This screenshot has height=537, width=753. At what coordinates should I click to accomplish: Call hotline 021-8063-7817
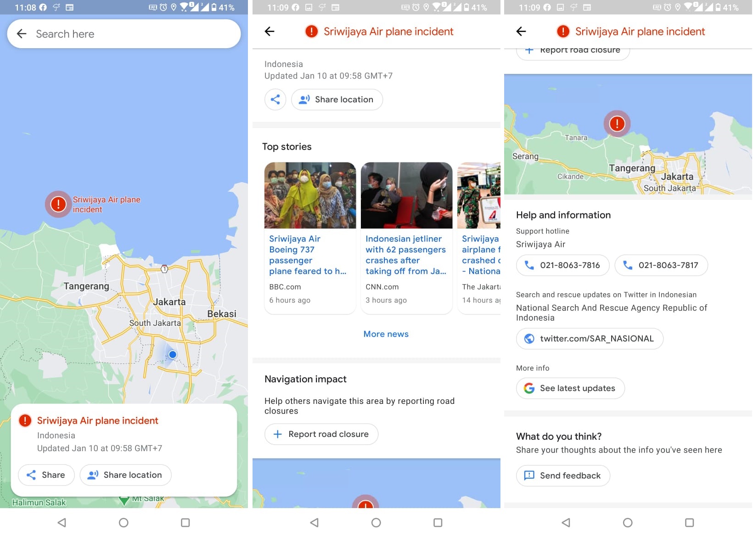661,265
